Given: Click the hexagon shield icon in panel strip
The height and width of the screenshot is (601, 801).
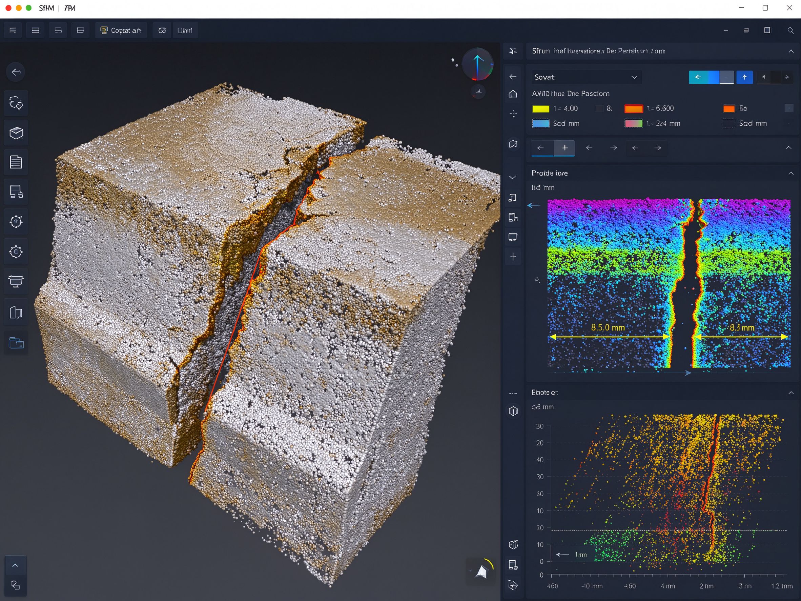Looking at the screenshot, I should (513, 411).
